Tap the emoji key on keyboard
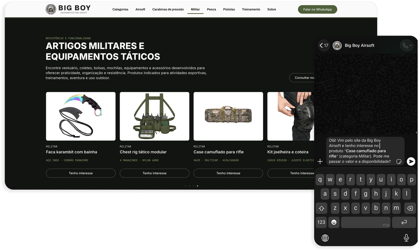 tap(334, 222)
